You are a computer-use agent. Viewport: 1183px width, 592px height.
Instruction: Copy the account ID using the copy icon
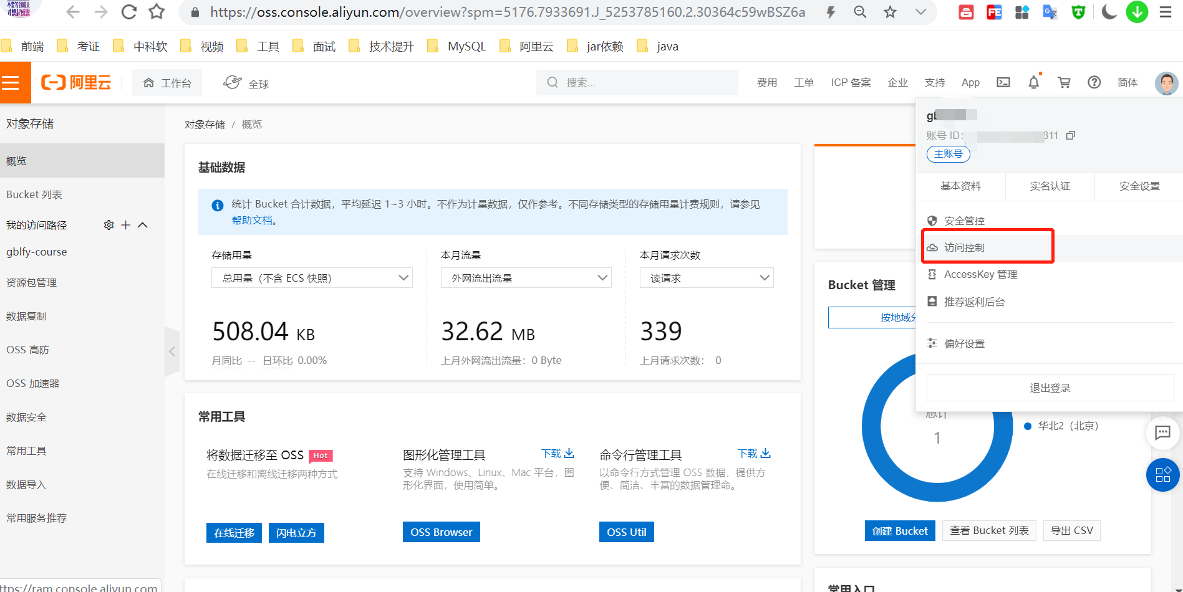click(1071, 135)
